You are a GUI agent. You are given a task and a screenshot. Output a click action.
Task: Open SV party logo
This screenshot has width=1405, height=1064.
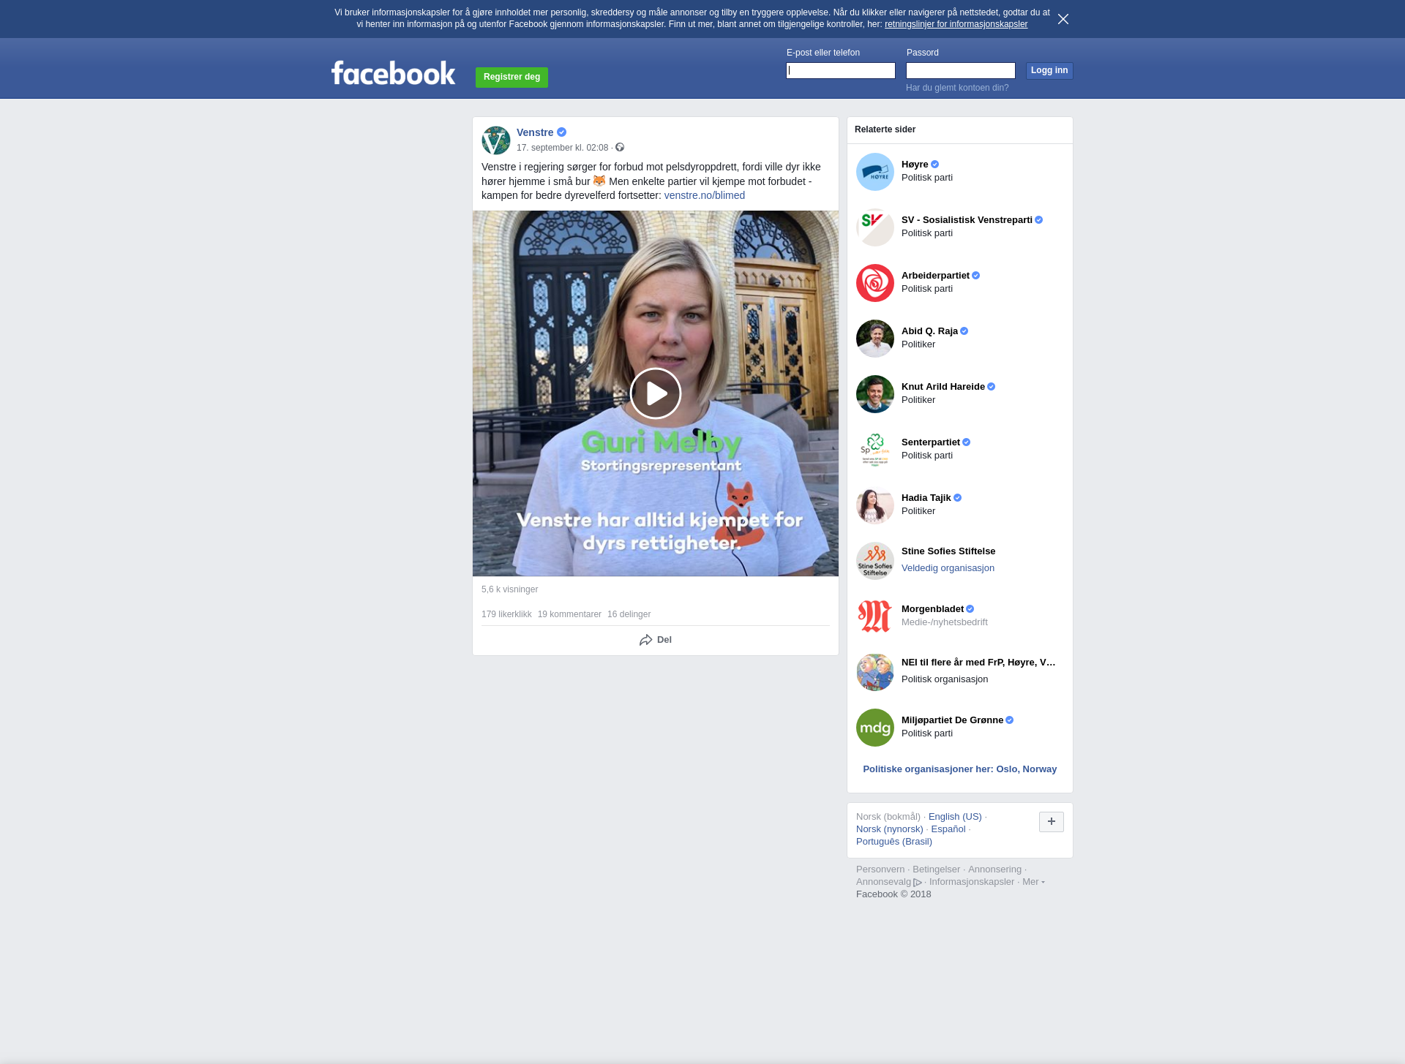coord(875,227)
